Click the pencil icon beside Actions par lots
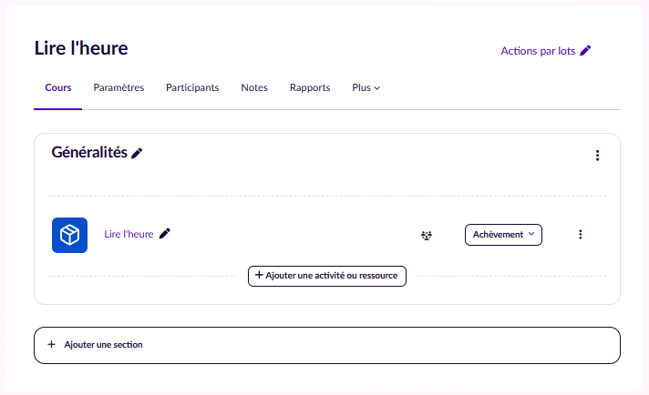Screen dimensions: 649x395 click(x=585, y=51)
